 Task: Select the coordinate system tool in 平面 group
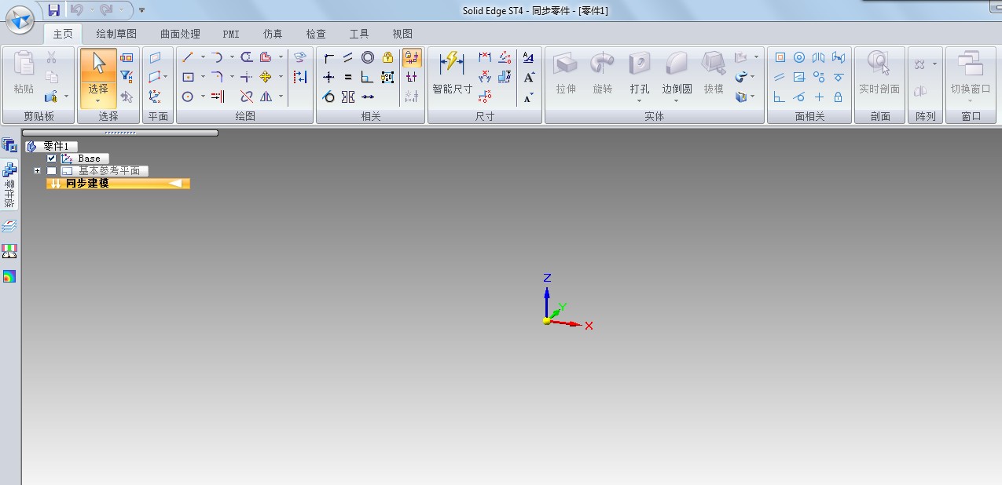[156, 97]
